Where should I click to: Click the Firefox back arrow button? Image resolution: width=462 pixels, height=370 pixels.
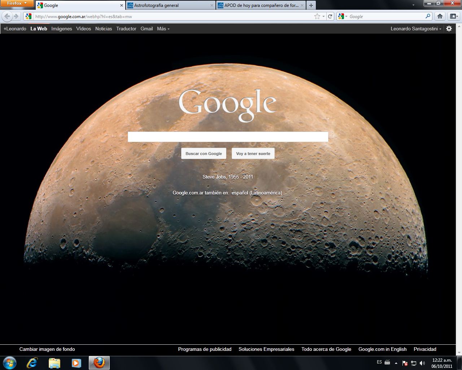click(x=7, y=16)
